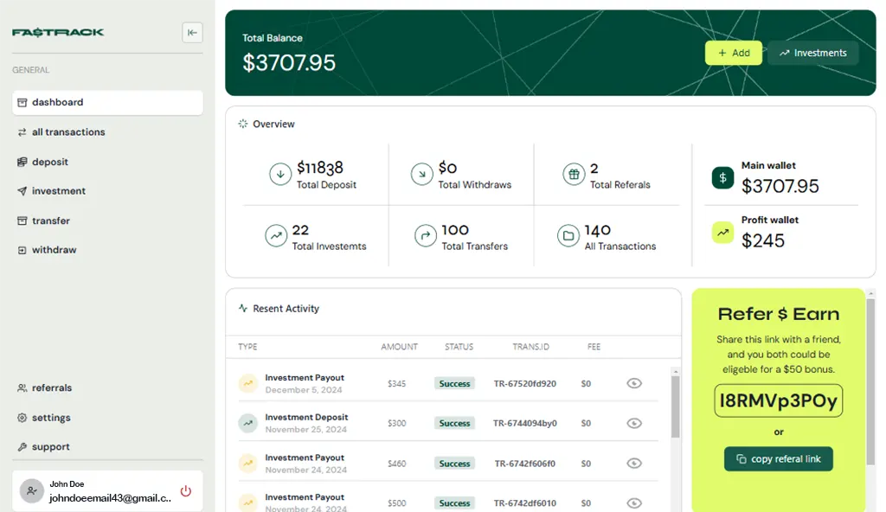Click the investment paper-plane icon

tap(22, 191)
